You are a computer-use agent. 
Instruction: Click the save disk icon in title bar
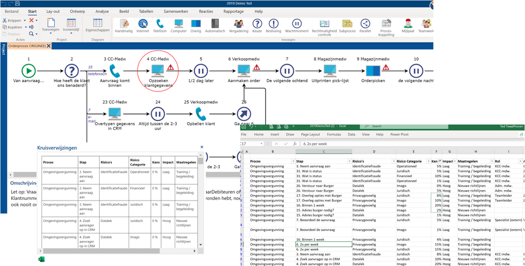click(17, 3)
